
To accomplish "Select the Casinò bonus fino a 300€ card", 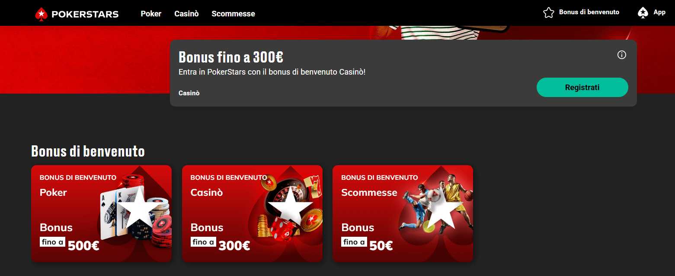I will tap(252, 213).
